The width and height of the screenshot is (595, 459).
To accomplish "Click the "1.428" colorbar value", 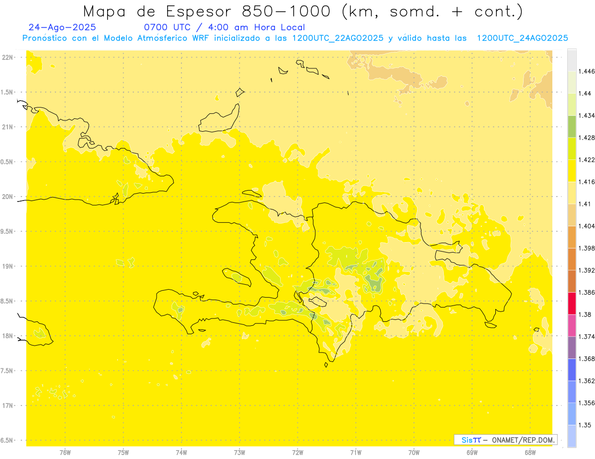I will 587,138.
